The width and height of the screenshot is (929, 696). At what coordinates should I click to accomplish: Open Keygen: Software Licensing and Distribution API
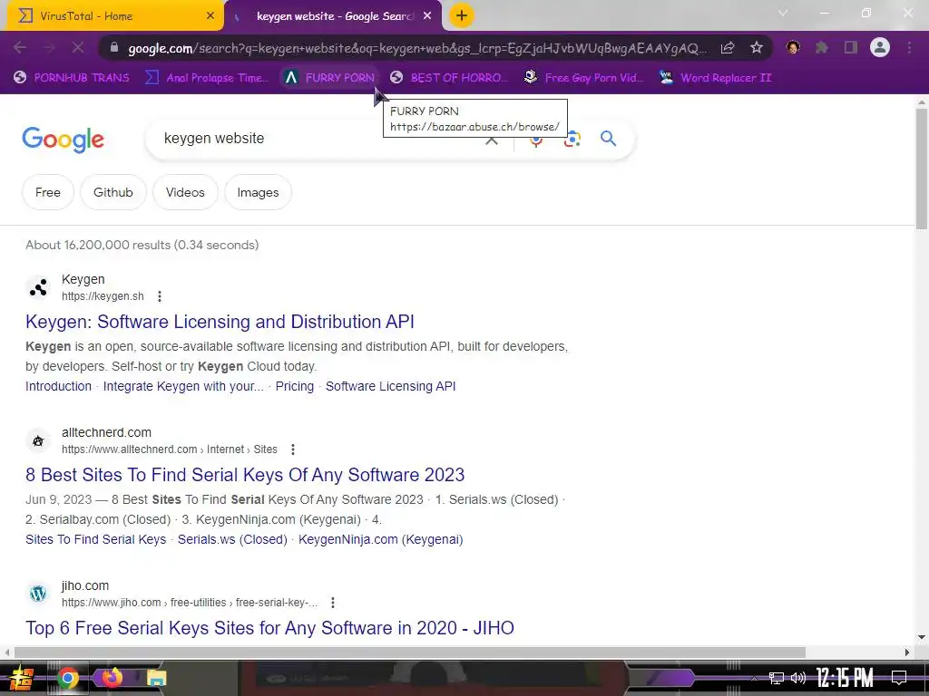point(220,322)
